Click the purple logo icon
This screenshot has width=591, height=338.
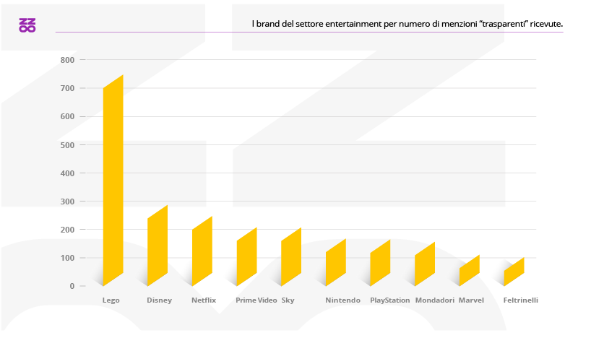tap(27, 25)
